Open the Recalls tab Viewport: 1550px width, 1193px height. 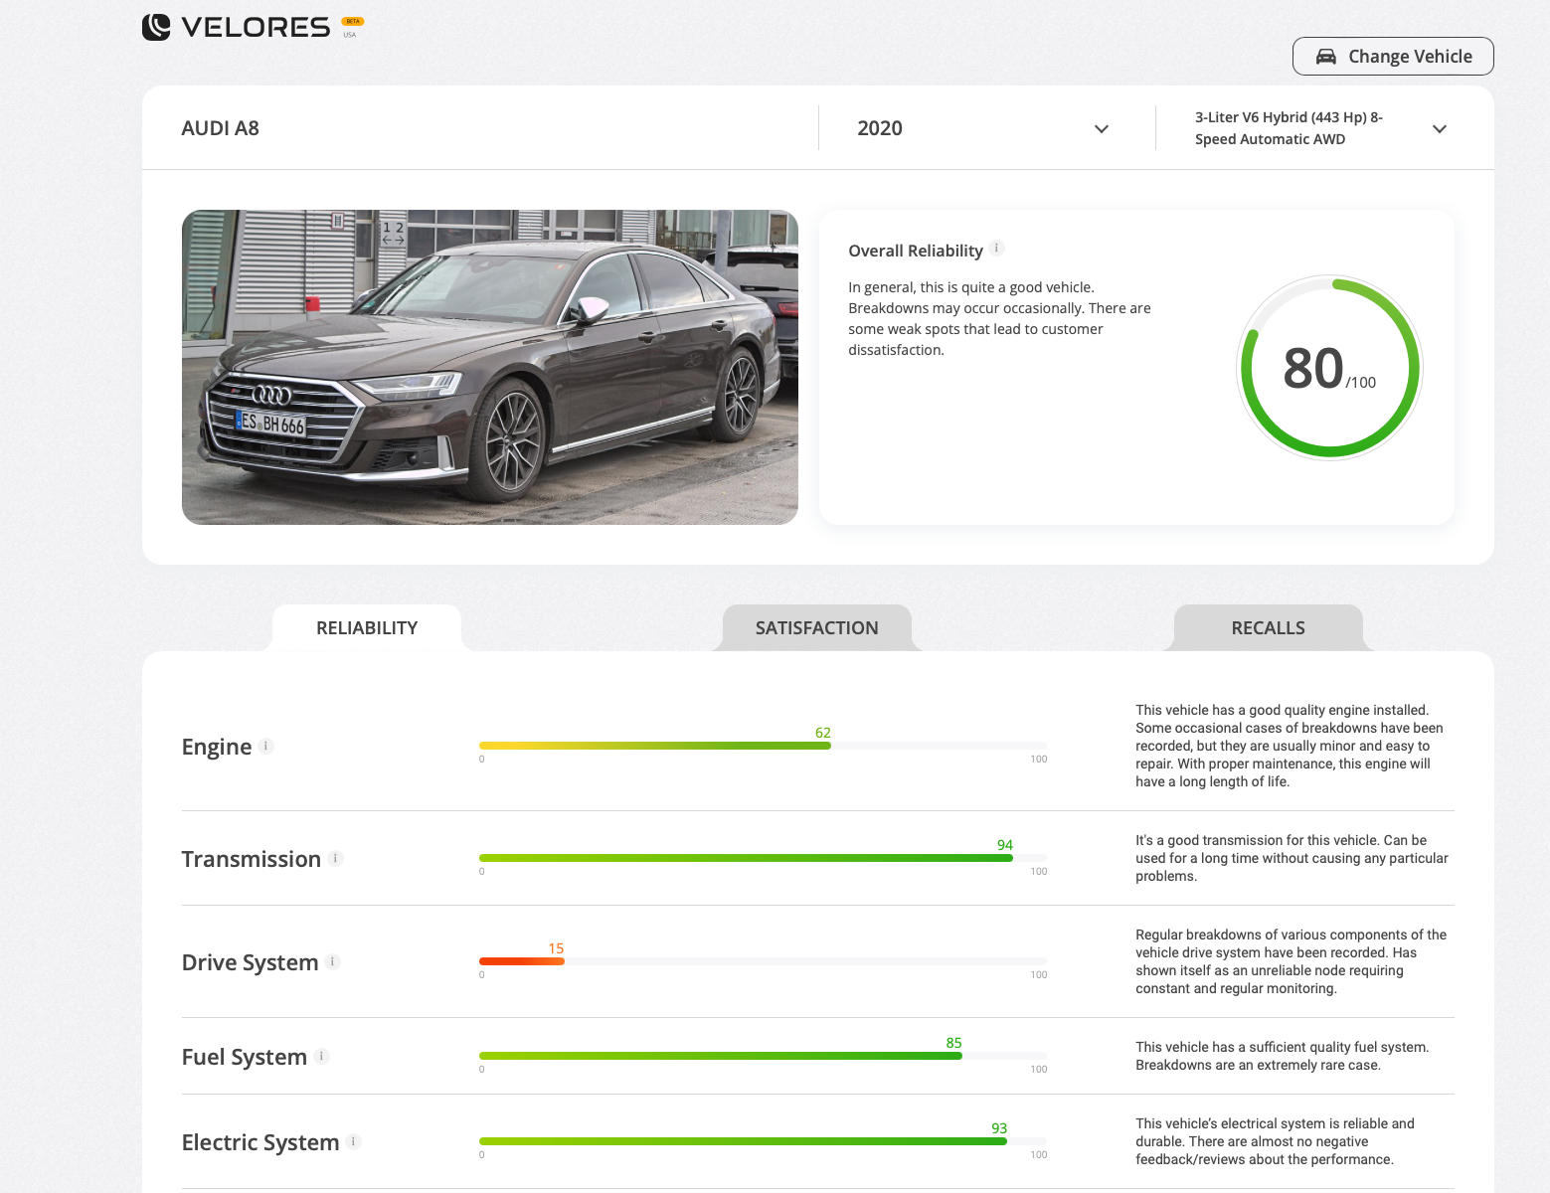(x=1269, y=628)
